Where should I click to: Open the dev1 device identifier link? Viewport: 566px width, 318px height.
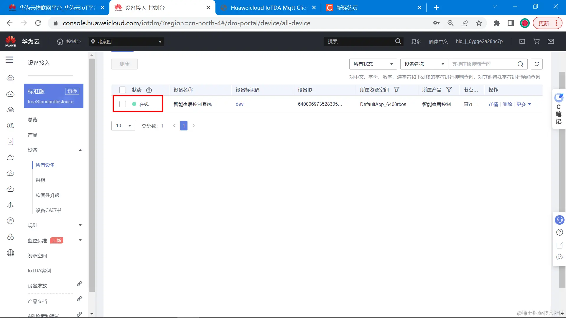coord(241,104)
